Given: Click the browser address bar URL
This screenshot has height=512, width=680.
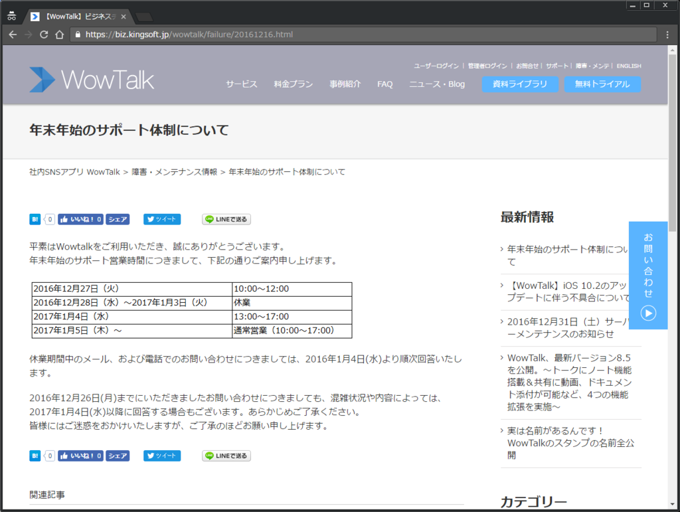Looking at the screenshot, I should 189,35.
